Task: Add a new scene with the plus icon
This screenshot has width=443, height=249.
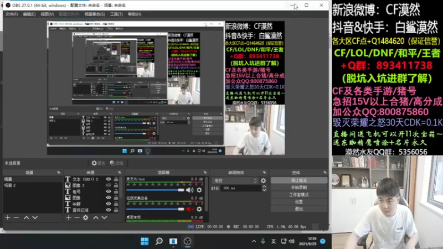Action: [8, 217]
